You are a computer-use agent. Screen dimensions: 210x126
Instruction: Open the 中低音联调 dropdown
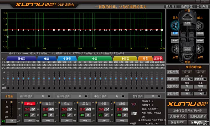click(117, 96)
